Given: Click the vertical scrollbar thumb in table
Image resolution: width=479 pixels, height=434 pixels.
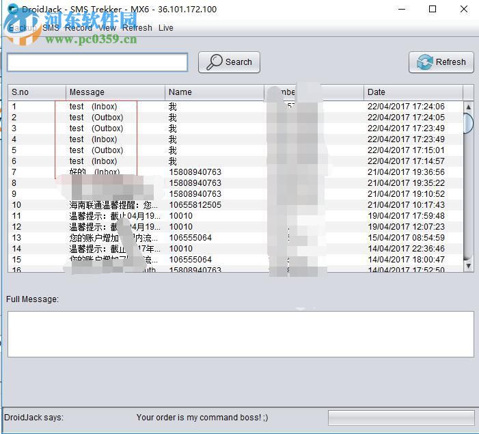Looking at the screenshot, I should (x=468, y=123).
